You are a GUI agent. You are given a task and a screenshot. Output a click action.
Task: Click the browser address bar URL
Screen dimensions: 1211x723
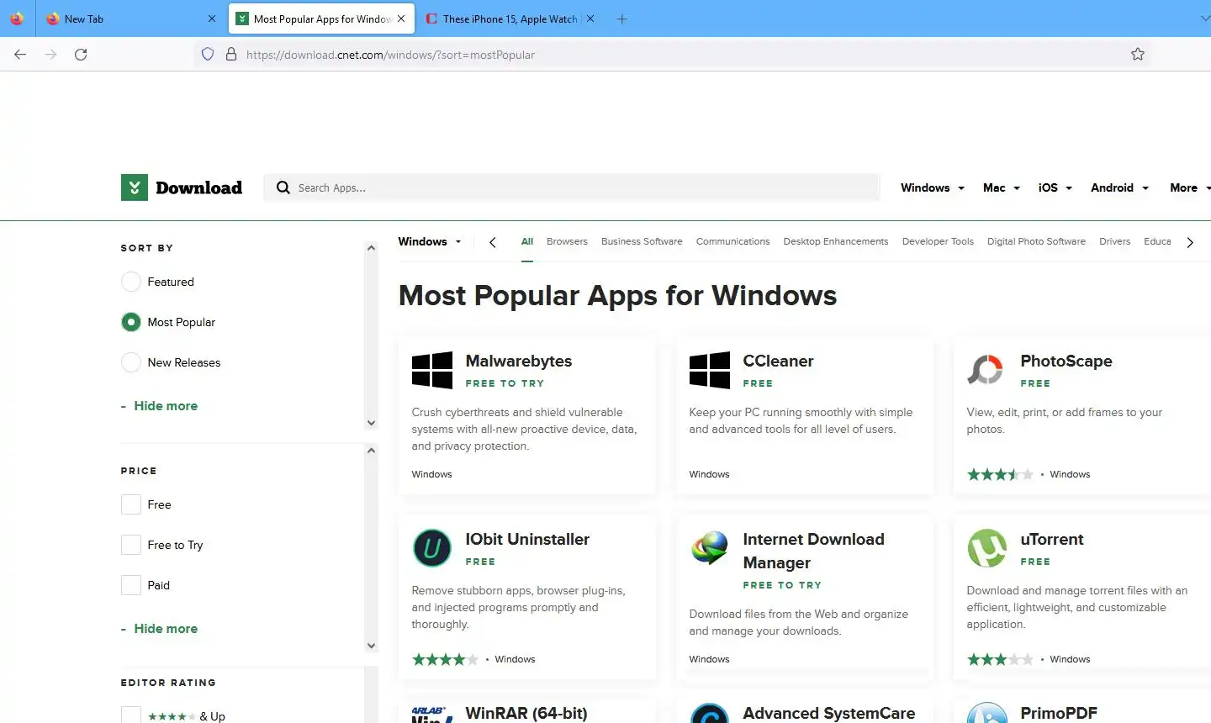click(x=390, y=55)
